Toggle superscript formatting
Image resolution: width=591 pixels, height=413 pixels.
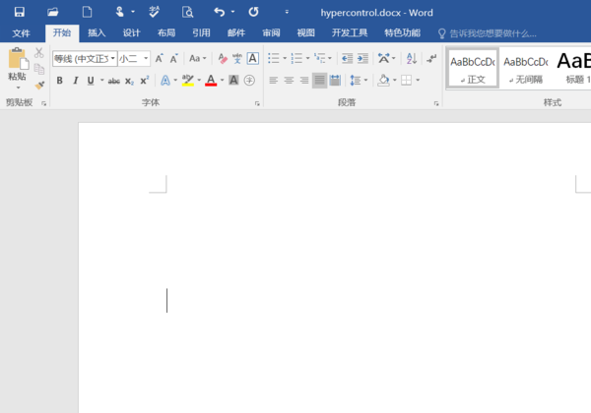pos(145,80)
